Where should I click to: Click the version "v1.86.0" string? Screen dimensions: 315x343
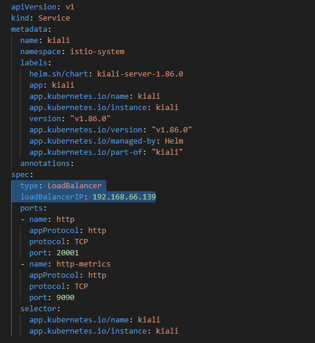pos(91,119)
